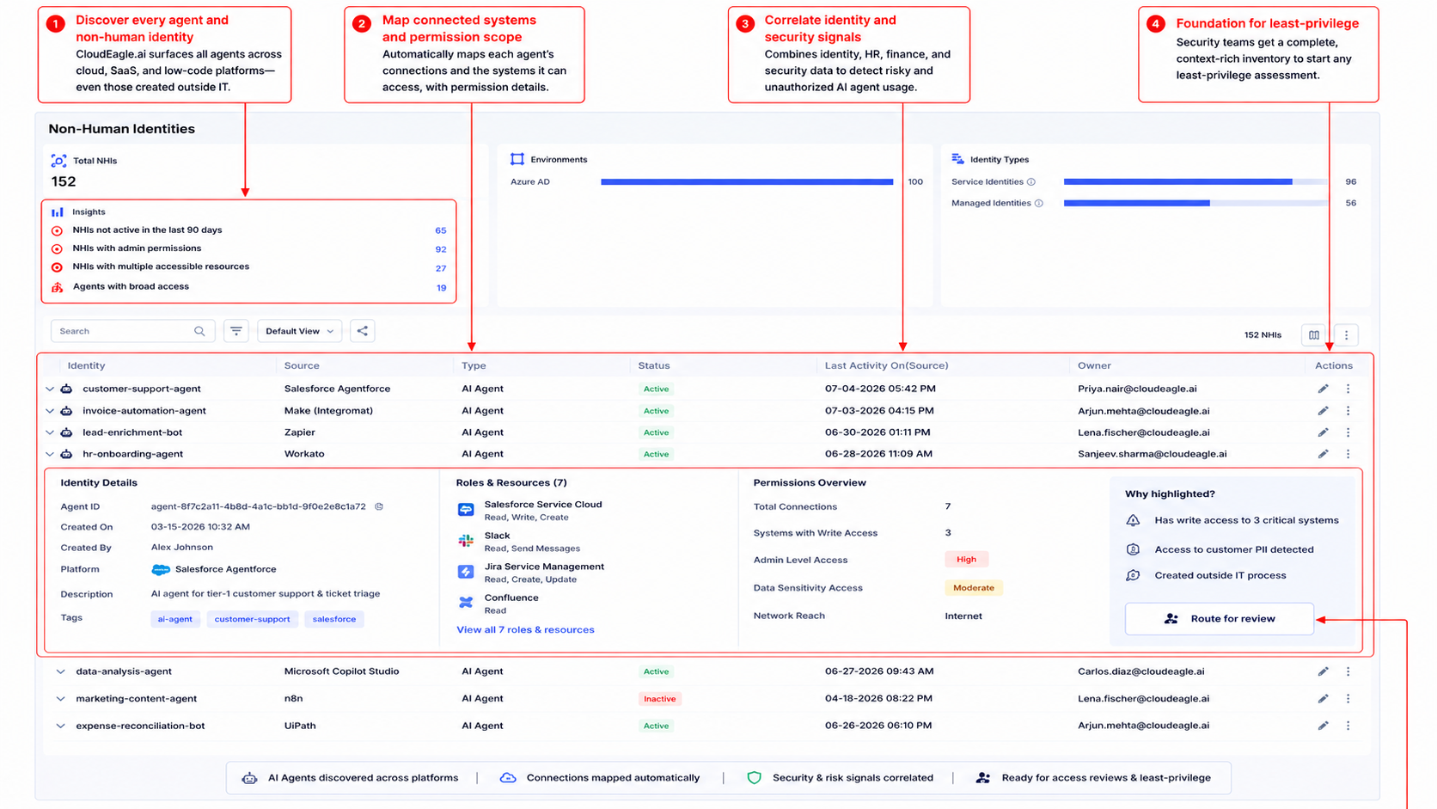Expand the lead-enrichment-bot row chevron
Viewport: 1437px width, 809px height.
pyautogui.click(x=50, y=432)
